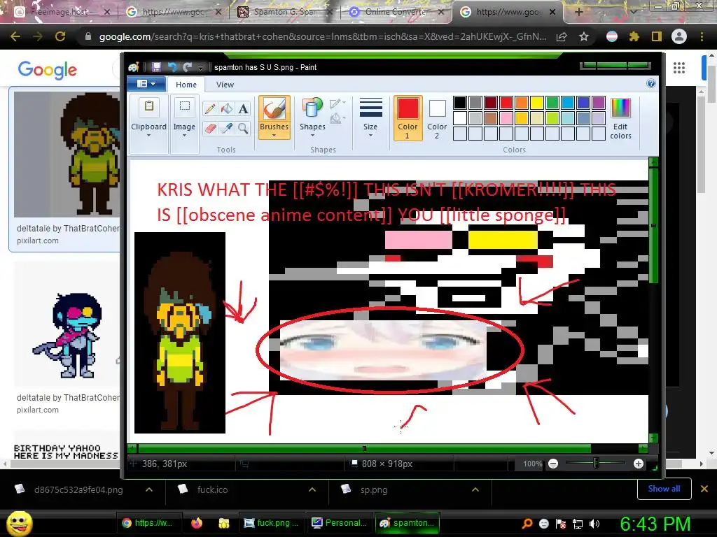Click the Ralsei-style character thumbnail in results
The height and width of the screenshot is (537, 717).
click(x=67, y=324)
